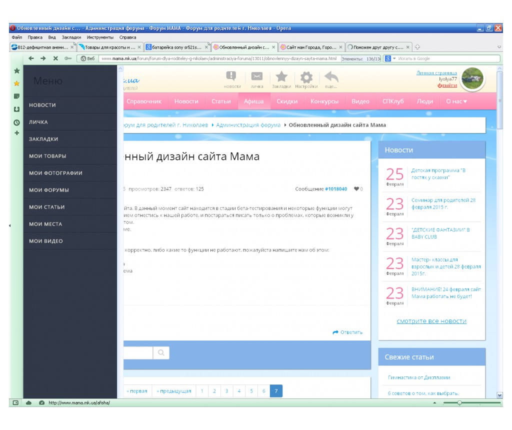Open Opera history clock panel icon
The image size is (512, 430).
pyautogui.click(x=16, y=122)
